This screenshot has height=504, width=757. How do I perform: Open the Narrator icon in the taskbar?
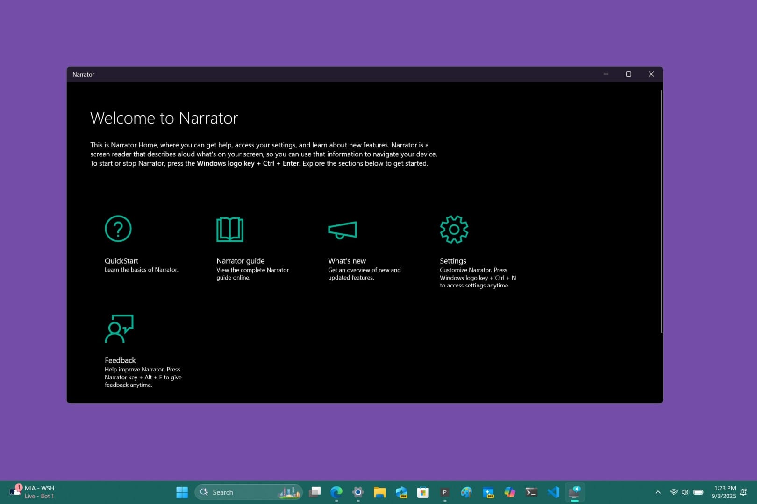[575, 492]
